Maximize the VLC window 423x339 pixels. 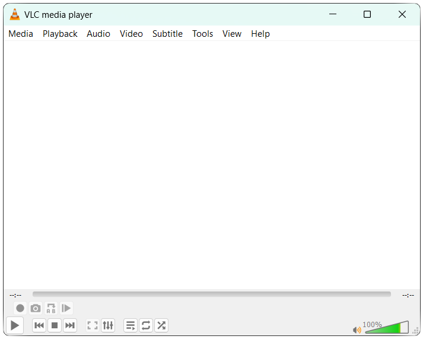(x=367, y=14)
